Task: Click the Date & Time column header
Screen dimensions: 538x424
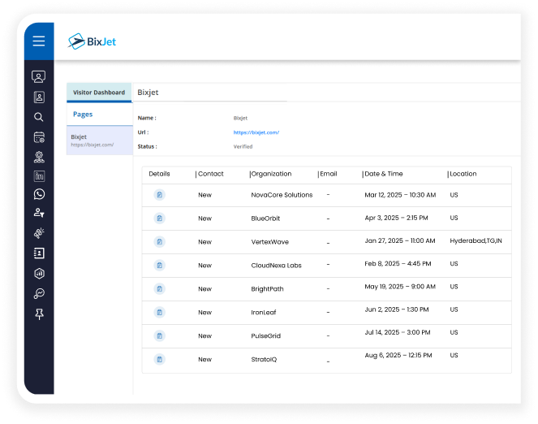Action: (x=384, y=174)
